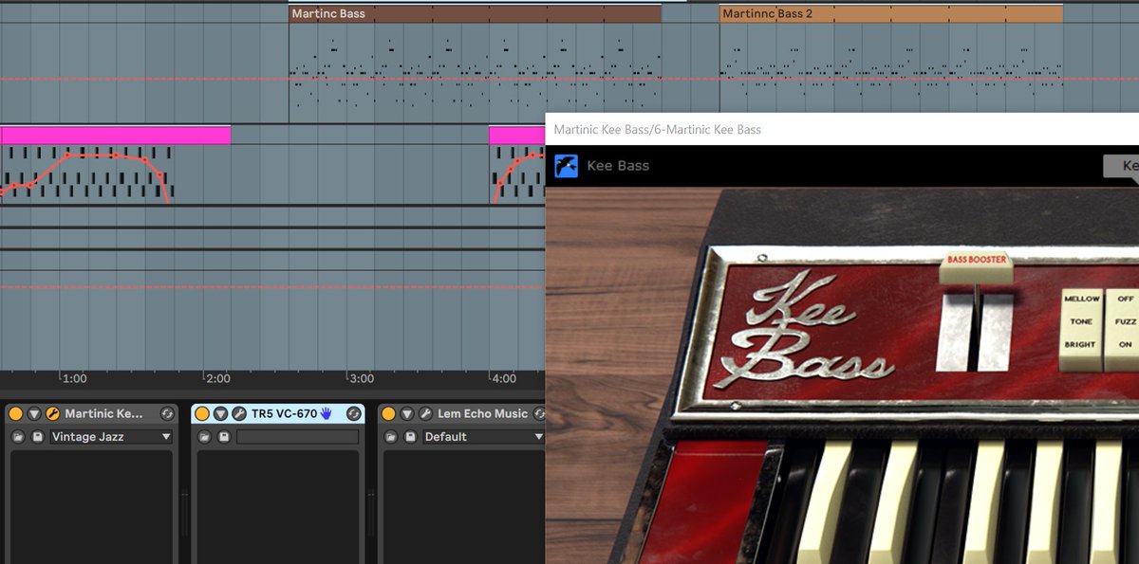This screenshot has height=564, width=1139.
Task: Collapse the Lem Echo Music plug-in parameters
Action: click(x=407, y=413)
